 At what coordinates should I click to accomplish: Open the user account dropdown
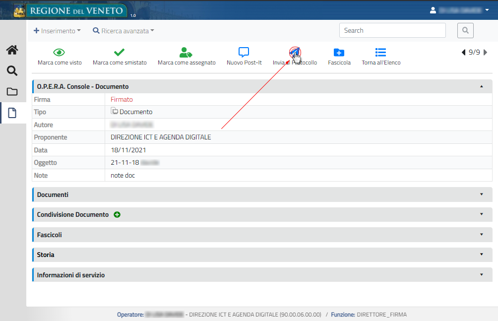click(x=459, y=10)
